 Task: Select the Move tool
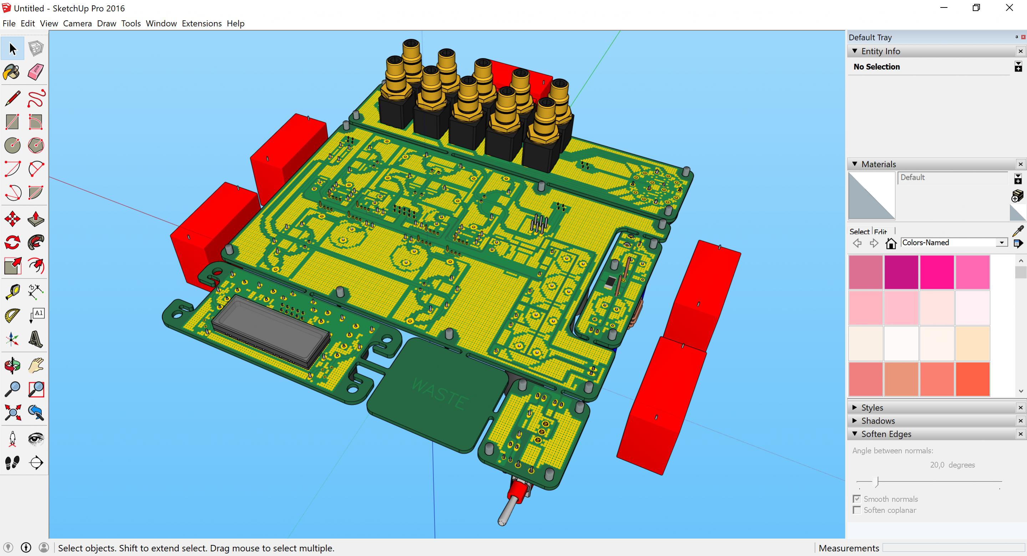(x=12, y=219)
